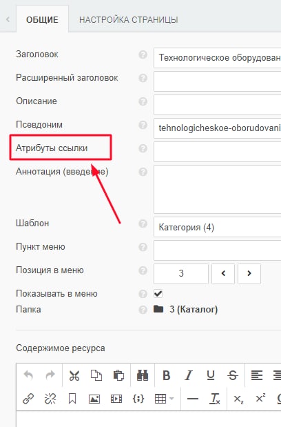The width and height of the screenshot is (281, 427).
Task: Click the Bold formatting icon
Action: [x=166, y=375]
